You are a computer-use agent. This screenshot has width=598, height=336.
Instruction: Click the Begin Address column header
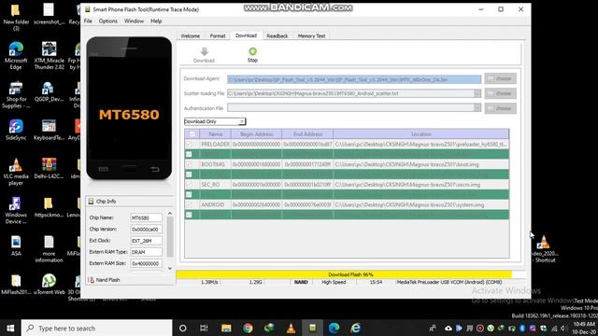(256, 134)
